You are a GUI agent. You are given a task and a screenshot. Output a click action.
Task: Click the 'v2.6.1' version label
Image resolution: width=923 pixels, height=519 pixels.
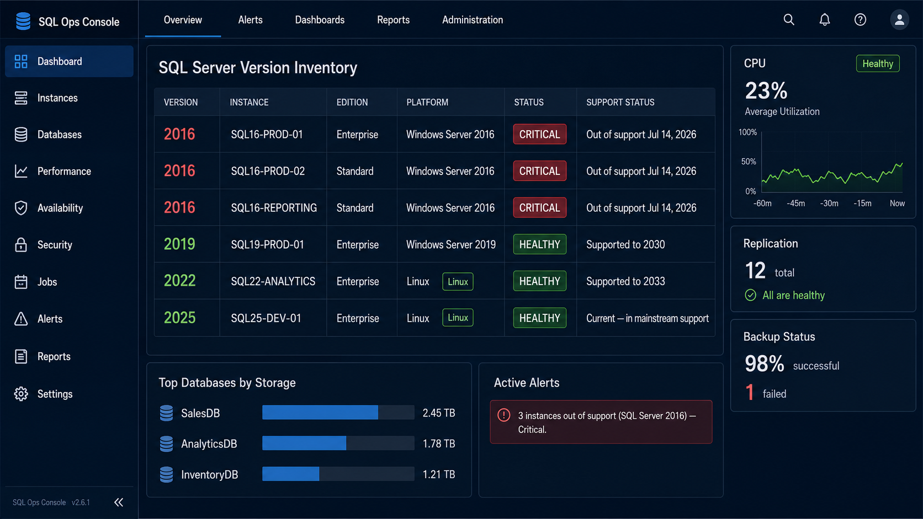tap(81, 502)
